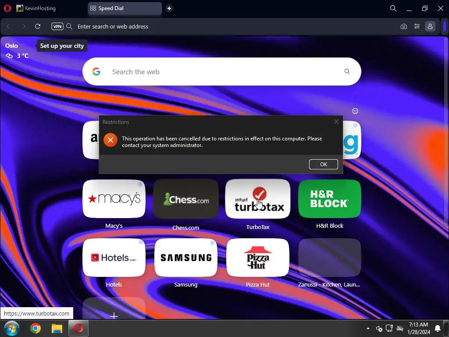Open the H&R Block speed dial tile
The width and height of the screenshot is (449, 337).
(330, 199)
